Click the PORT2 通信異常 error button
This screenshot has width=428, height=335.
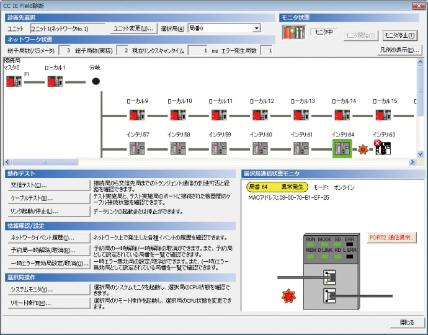coord(392,237)
